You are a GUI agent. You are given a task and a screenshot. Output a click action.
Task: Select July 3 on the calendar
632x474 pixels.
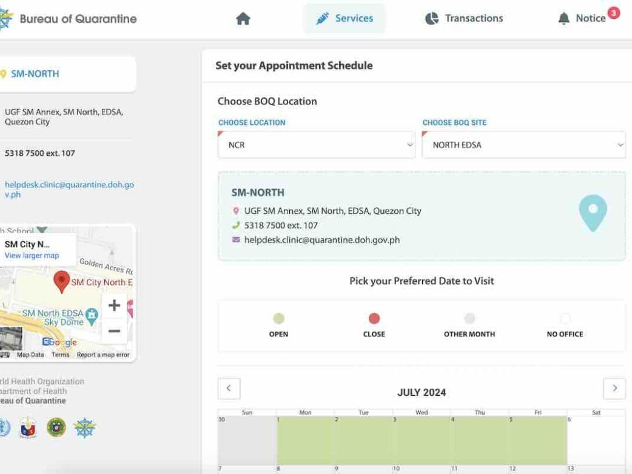(422, 440)
